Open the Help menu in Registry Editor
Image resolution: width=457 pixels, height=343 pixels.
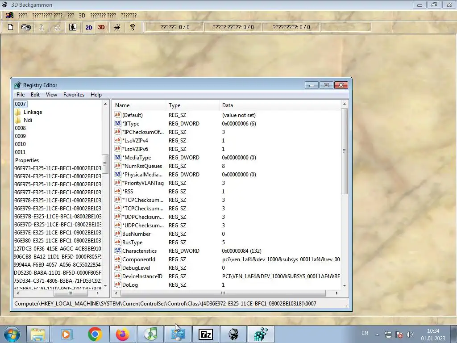click(96, 95)
